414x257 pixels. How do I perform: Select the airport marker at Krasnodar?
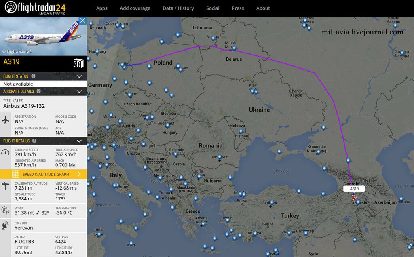[319, 152]
